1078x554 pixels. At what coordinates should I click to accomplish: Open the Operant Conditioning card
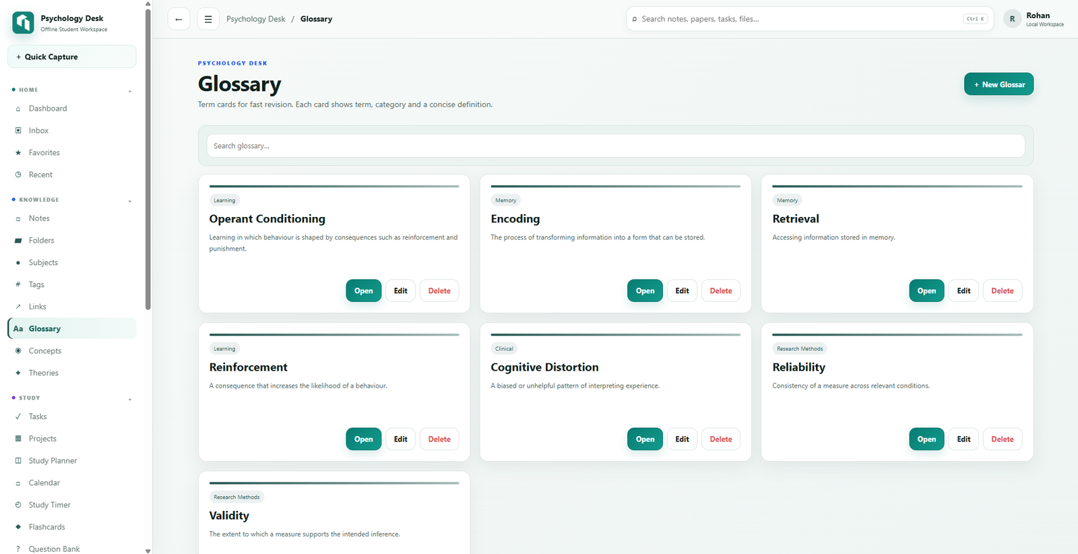coord(363,290)
